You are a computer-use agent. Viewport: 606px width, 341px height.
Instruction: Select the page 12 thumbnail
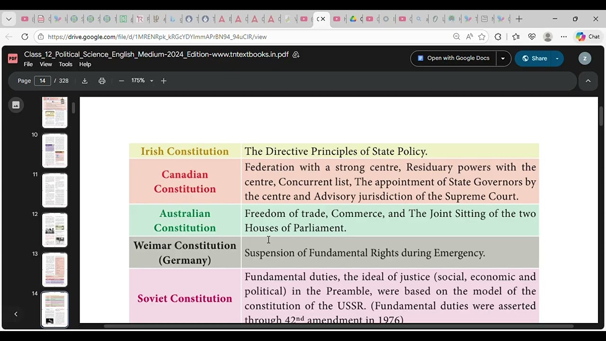55,230
